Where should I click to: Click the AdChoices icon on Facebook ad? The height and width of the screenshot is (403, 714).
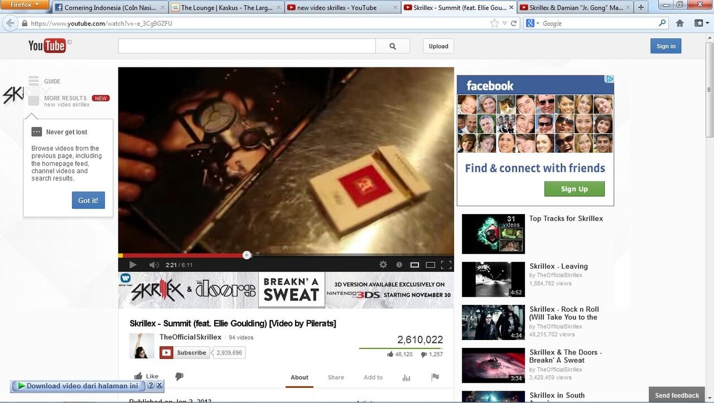(610, 79)
